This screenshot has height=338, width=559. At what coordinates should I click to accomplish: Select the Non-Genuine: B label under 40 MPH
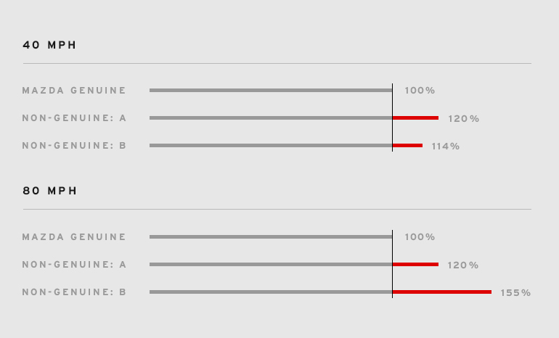tap(74, 146)
